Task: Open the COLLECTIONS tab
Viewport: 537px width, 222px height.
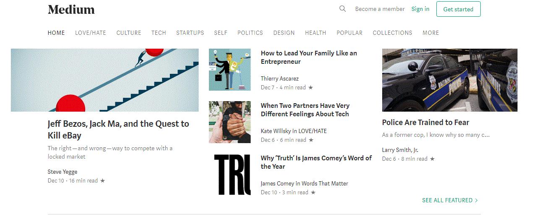Action: point(392,33)
